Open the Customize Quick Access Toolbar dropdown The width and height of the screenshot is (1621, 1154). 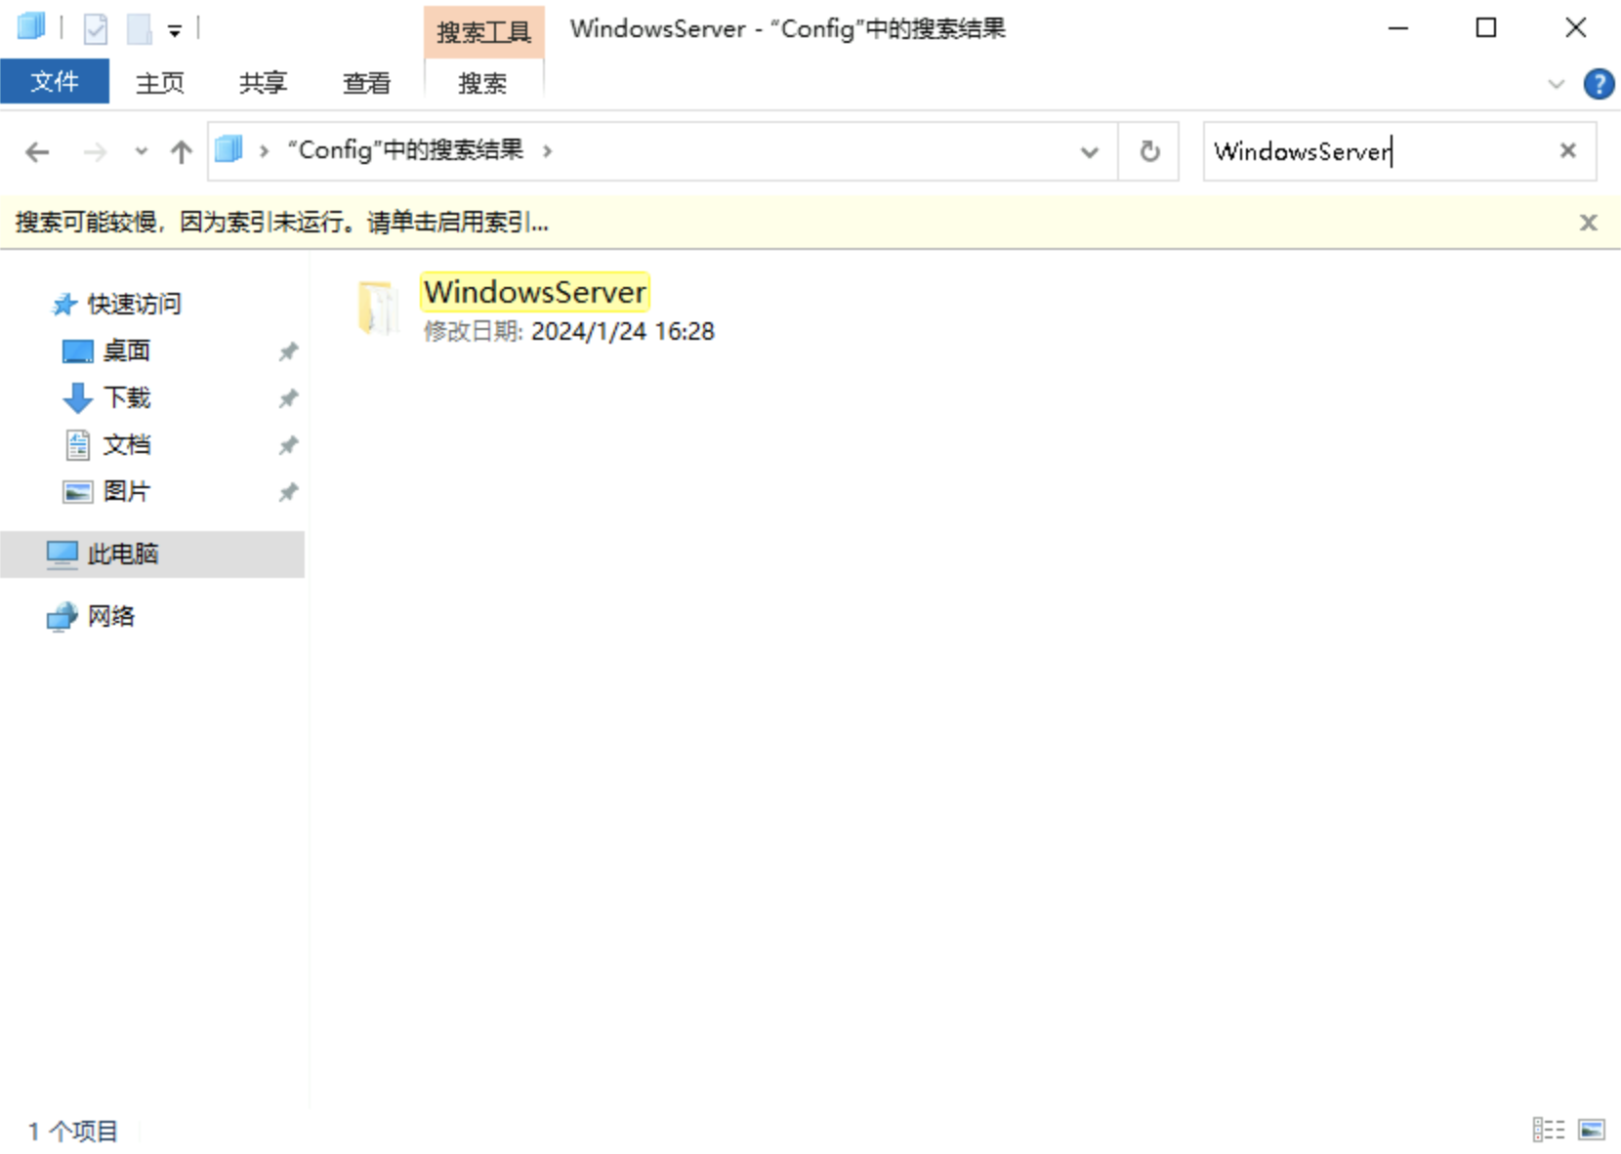[175, 30]
